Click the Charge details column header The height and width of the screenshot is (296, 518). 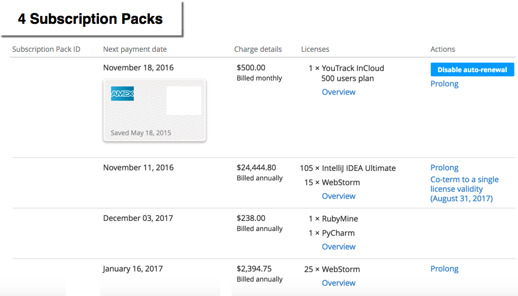coord(258,49)
